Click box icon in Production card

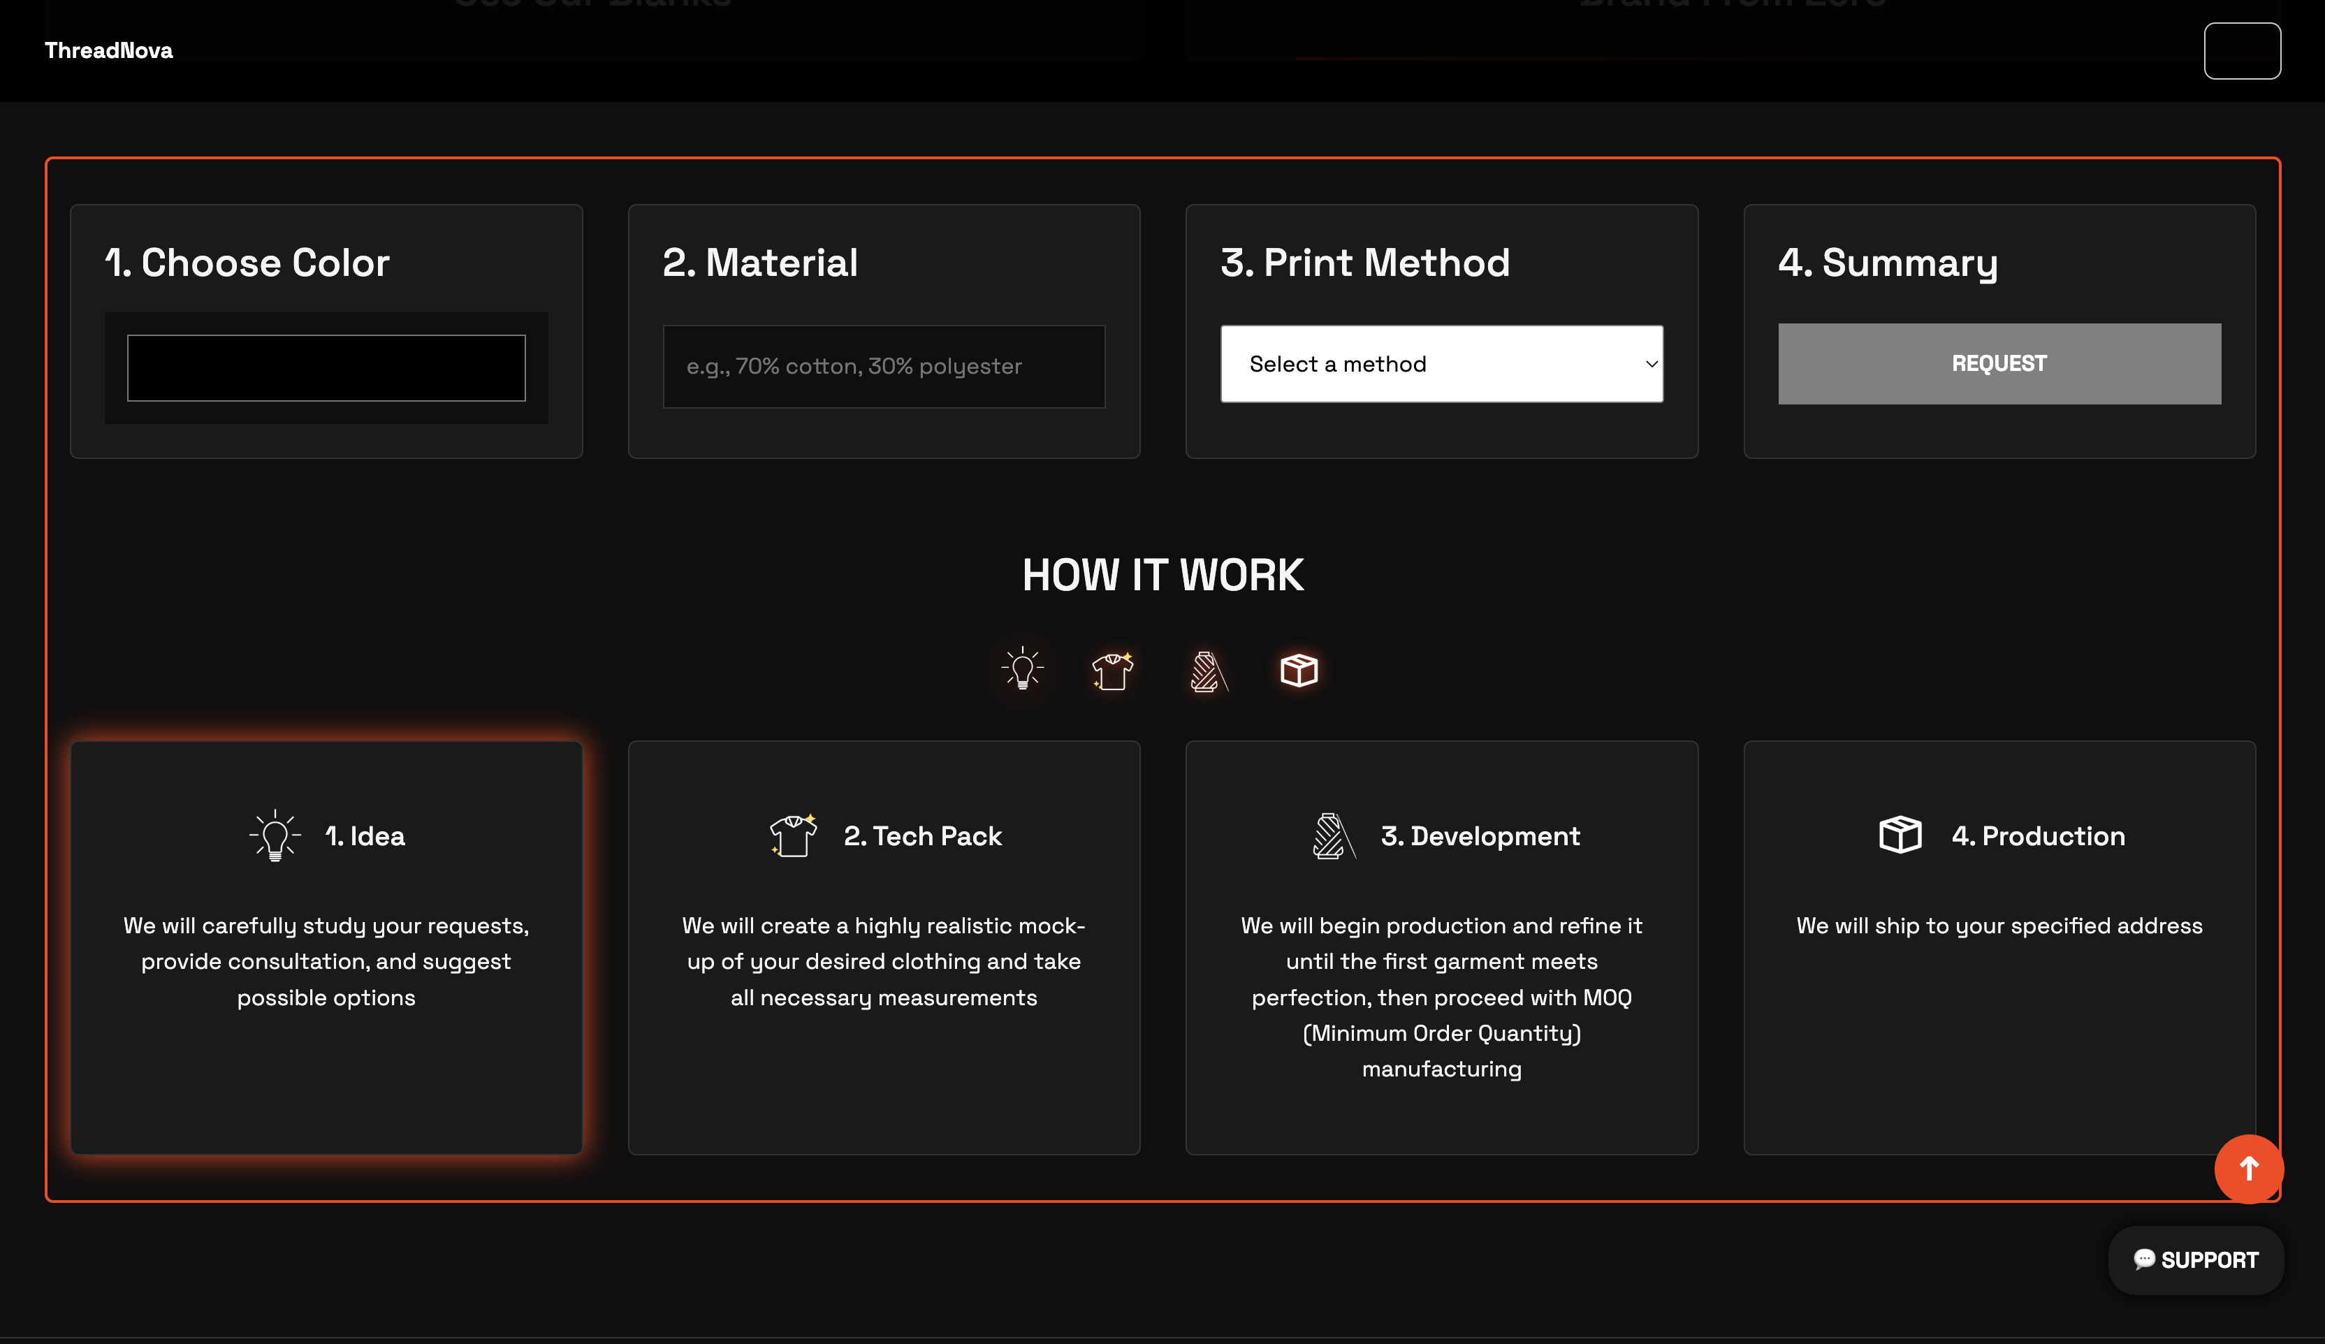[1900, 835]
